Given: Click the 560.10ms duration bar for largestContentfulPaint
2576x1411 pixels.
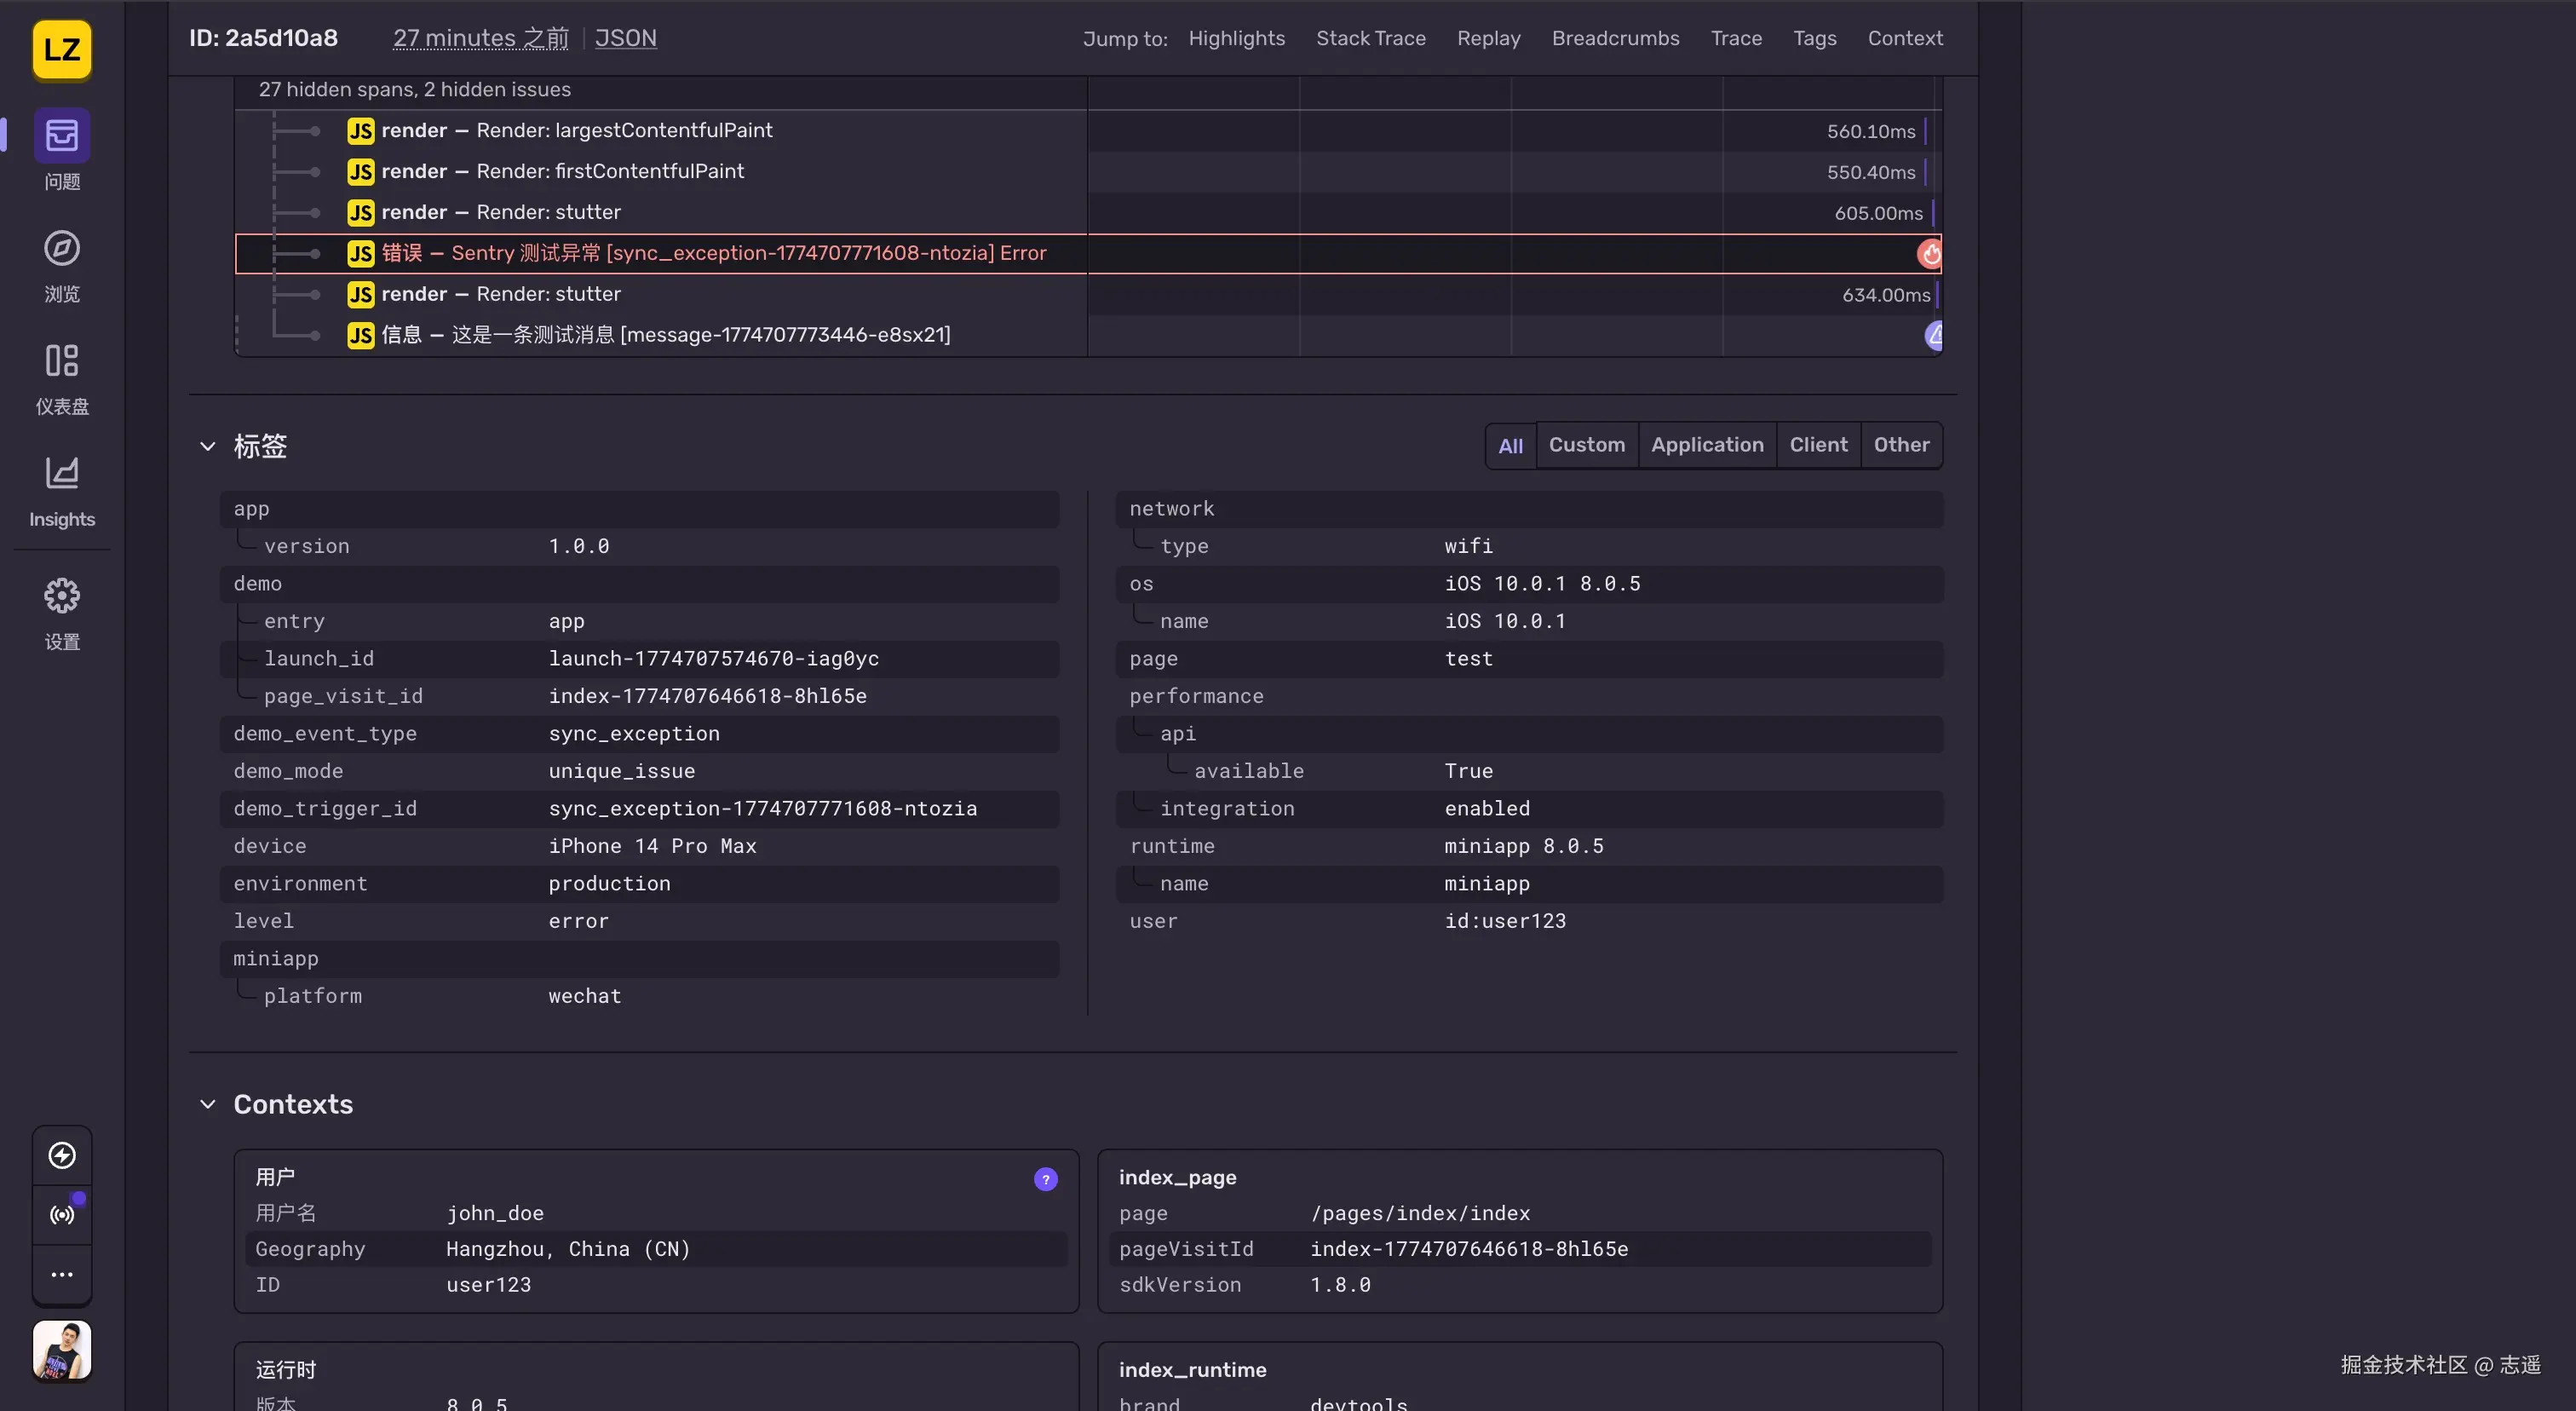Looking at the screenshot, I should click(x=1869, y=130).
